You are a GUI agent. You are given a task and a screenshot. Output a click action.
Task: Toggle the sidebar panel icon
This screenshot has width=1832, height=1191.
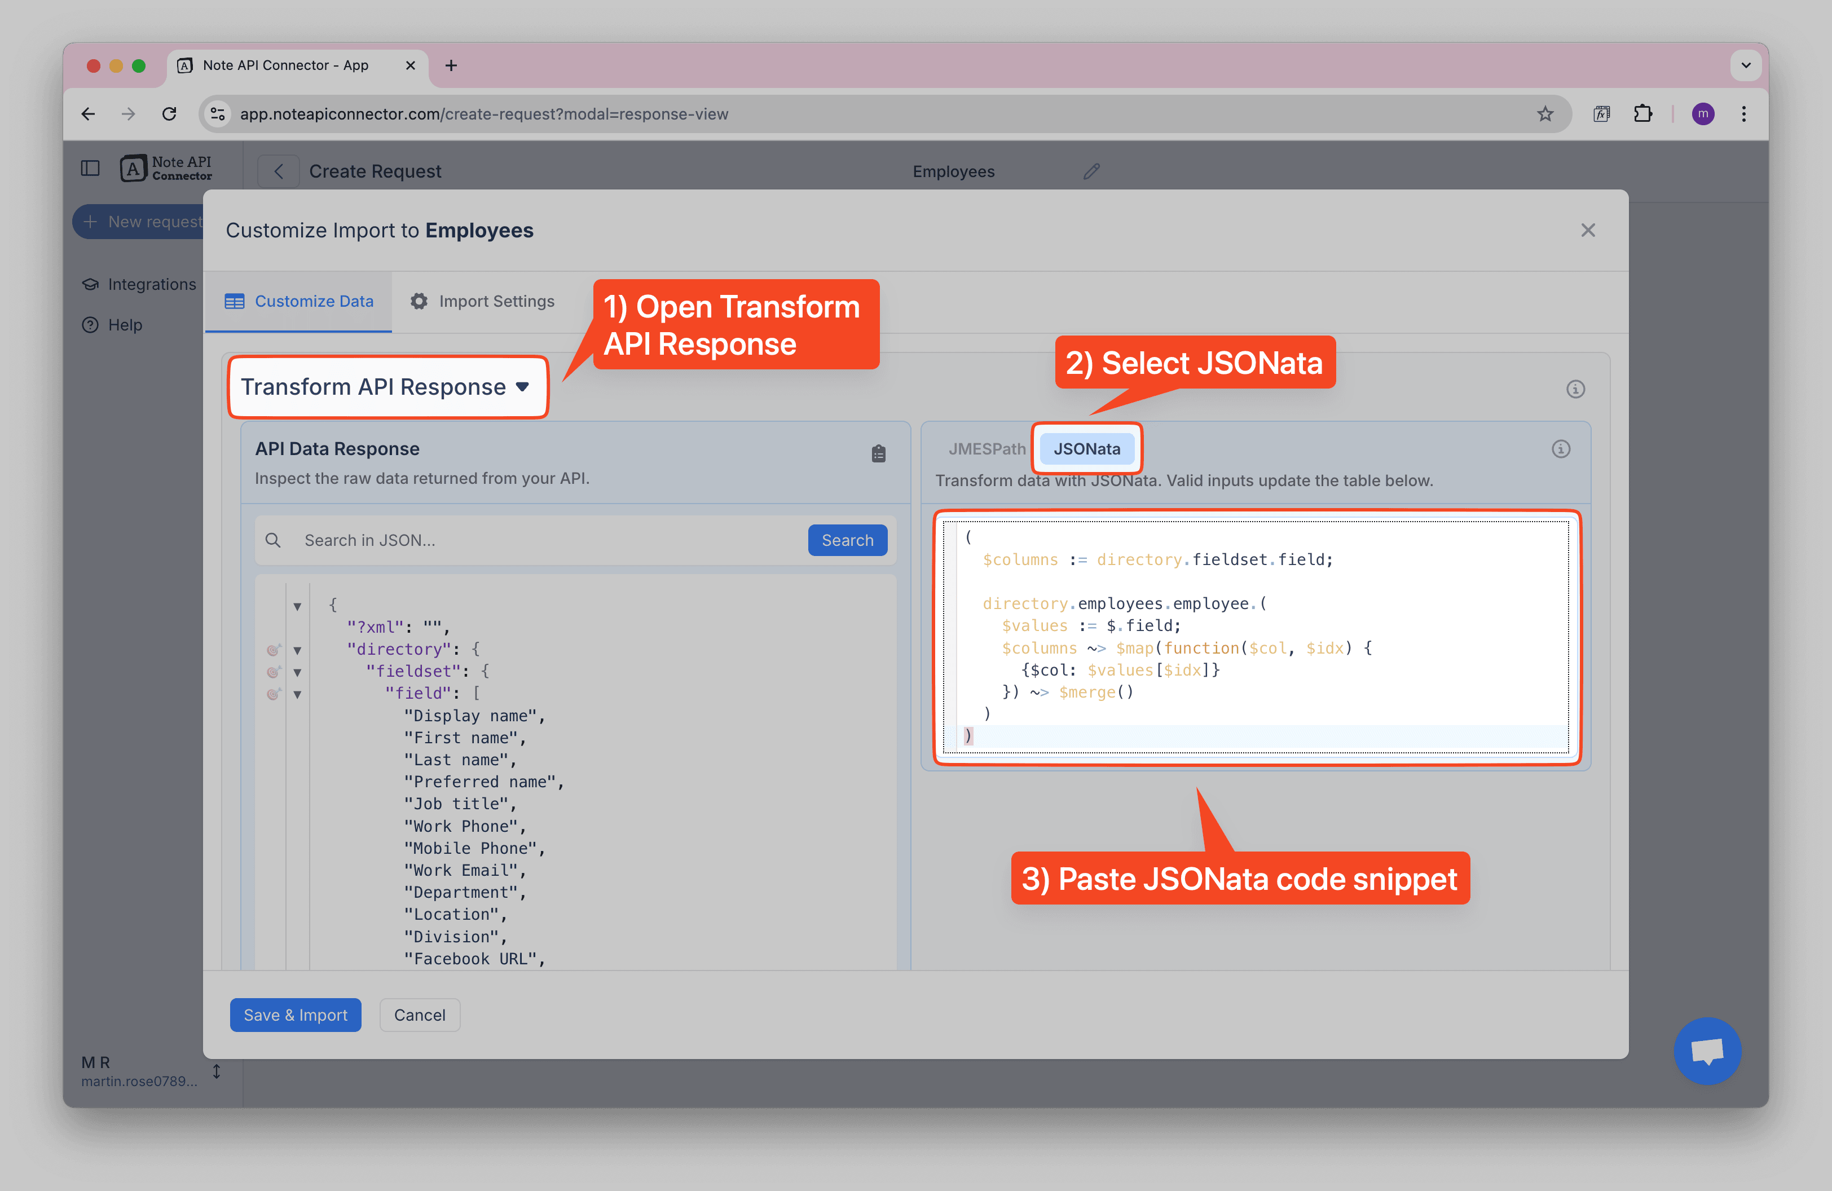pyautogui.click(x=90, y=167)
